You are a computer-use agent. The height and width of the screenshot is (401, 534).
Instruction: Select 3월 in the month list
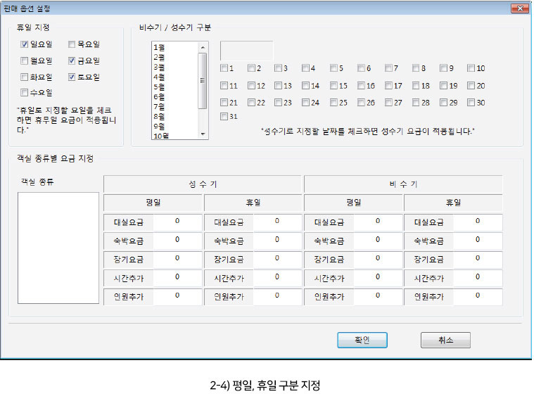tap(174, 67)
